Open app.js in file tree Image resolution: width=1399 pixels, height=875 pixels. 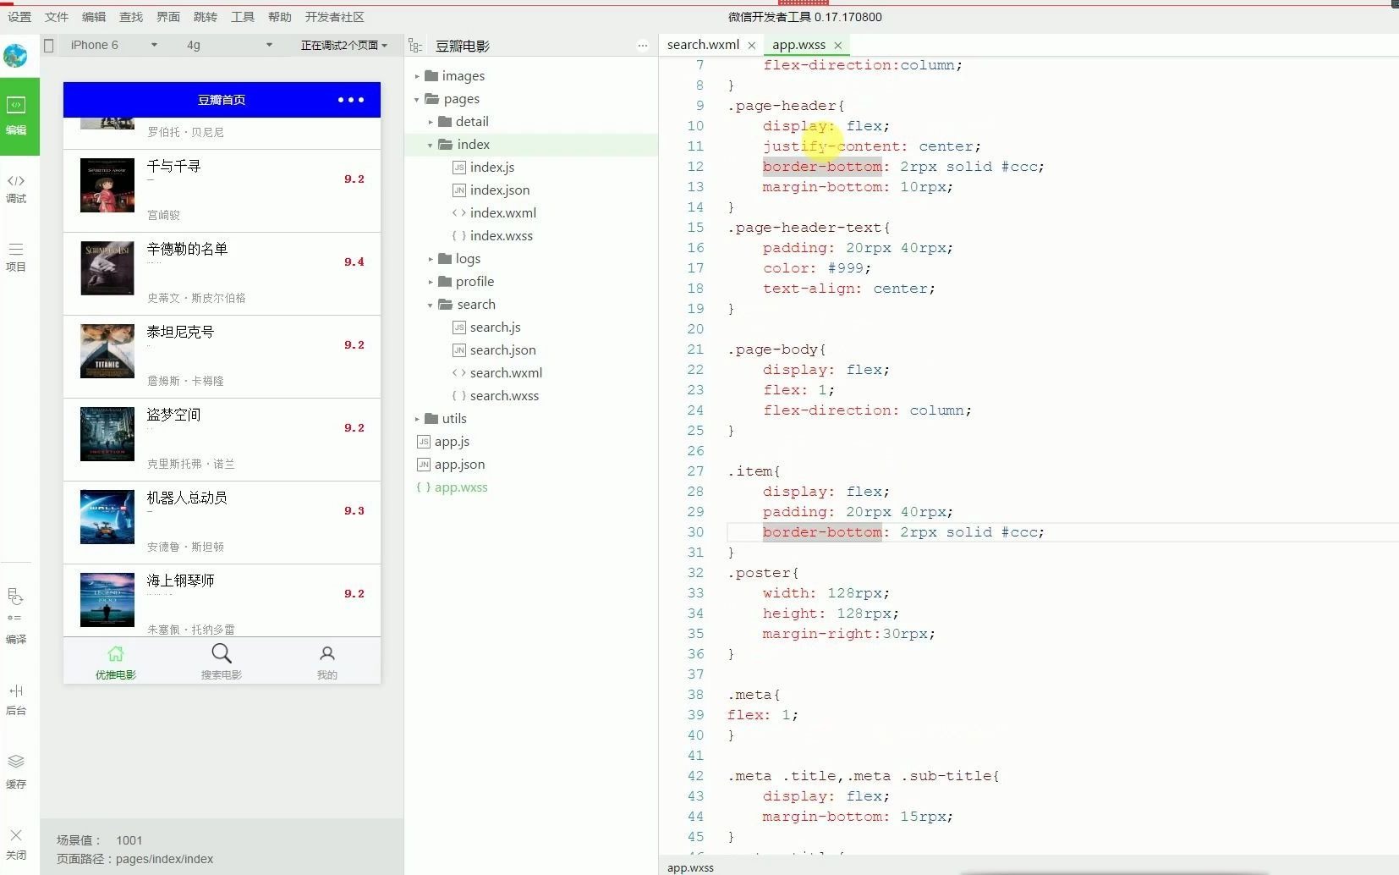pyautogui.click(x=452, y=442)
